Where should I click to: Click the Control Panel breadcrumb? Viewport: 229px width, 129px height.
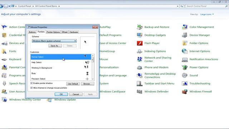click(25, 6)
